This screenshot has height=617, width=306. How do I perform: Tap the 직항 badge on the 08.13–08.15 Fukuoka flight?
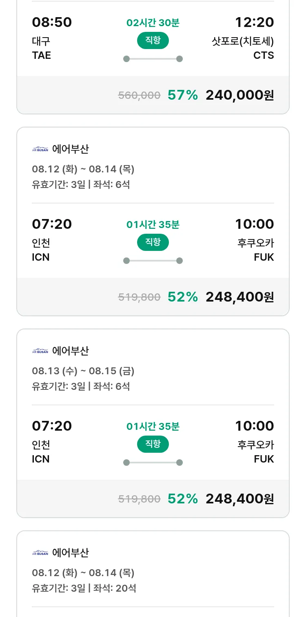tap(153, 444)
